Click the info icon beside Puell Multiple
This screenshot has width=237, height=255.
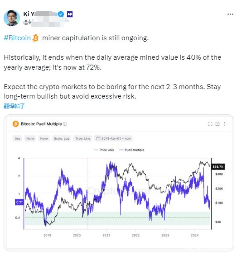pos(65,124)
